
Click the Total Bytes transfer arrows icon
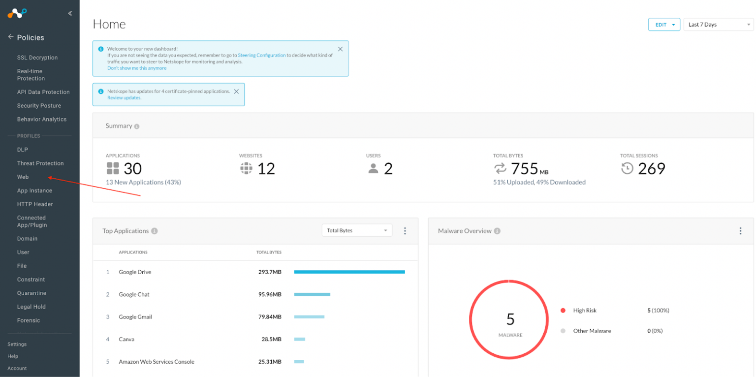[x=501, y=168]
